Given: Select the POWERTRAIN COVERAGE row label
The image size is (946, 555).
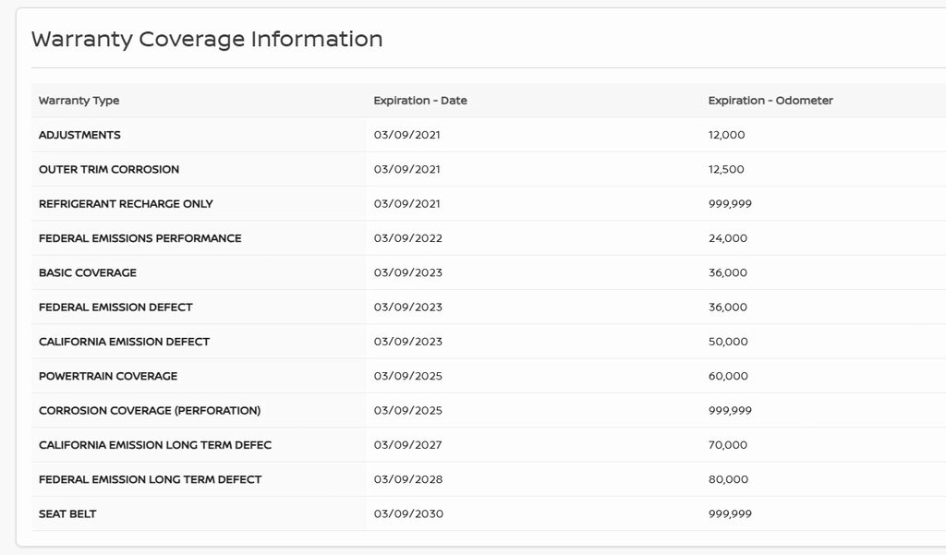Looking at the screenshot, I should pyautogui.click(x=108, y=377).
